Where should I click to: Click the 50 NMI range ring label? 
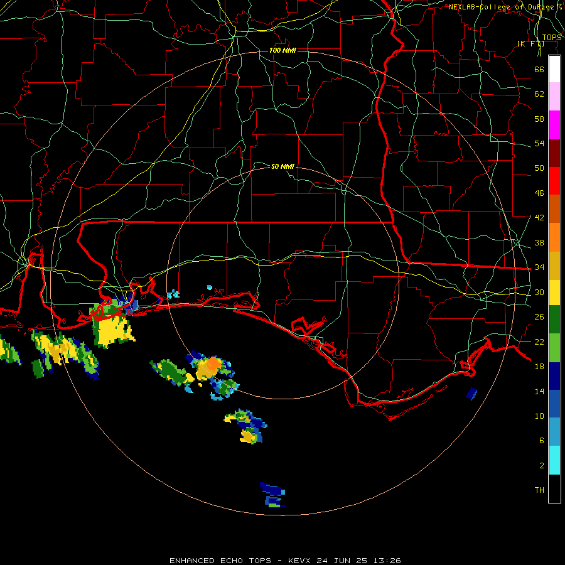(282, 166)
